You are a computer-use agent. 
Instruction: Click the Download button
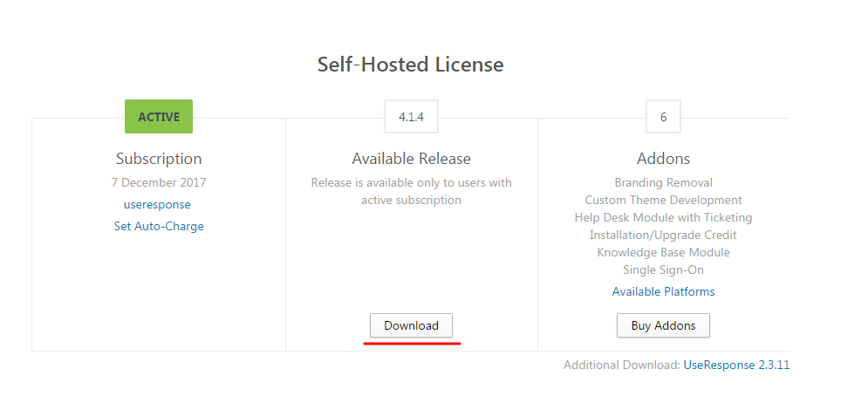click(411, 325)
